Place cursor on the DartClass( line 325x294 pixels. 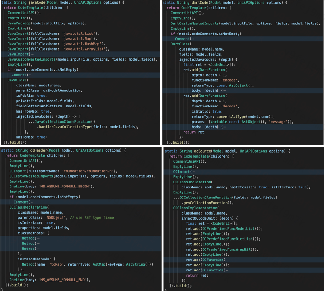point(181,44)
